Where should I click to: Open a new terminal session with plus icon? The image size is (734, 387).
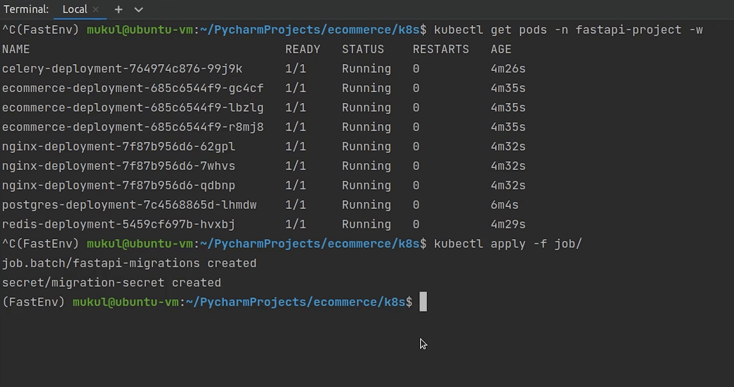pyautogui.click(x=118, y=10)
